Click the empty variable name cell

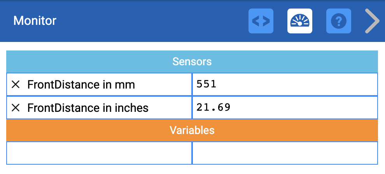coord(99,153)
